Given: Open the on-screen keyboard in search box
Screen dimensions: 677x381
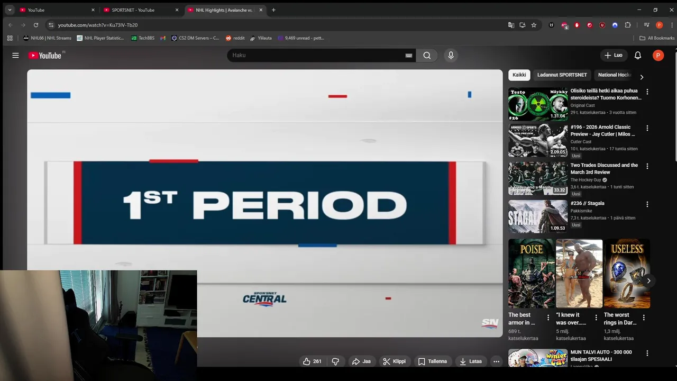Looking at the screenshot, I should tap(409, 55).
